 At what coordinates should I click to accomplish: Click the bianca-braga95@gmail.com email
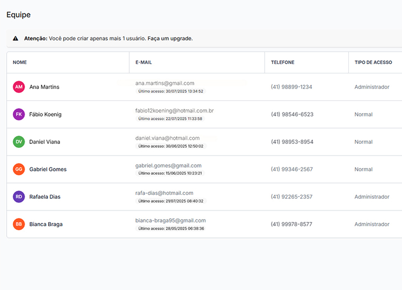(x=170, y=220)
